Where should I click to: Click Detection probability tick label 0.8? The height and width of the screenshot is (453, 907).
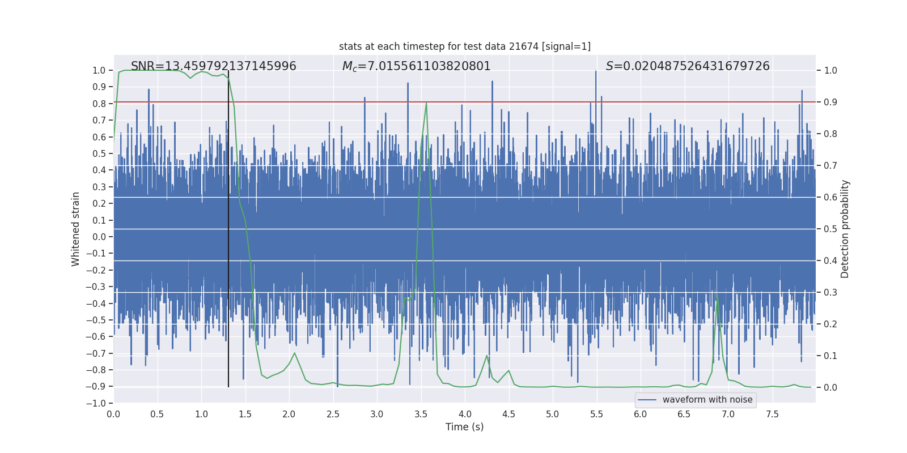coord(830,134)
